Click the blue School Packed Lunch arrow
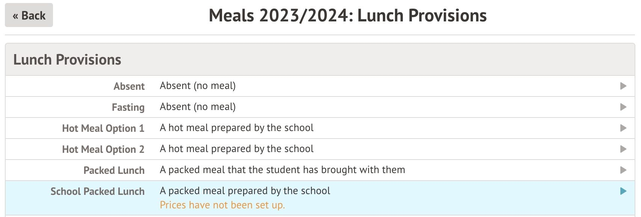Image resolution: width=641 pixels, height=217 pixels. click(x=623, y=191)
